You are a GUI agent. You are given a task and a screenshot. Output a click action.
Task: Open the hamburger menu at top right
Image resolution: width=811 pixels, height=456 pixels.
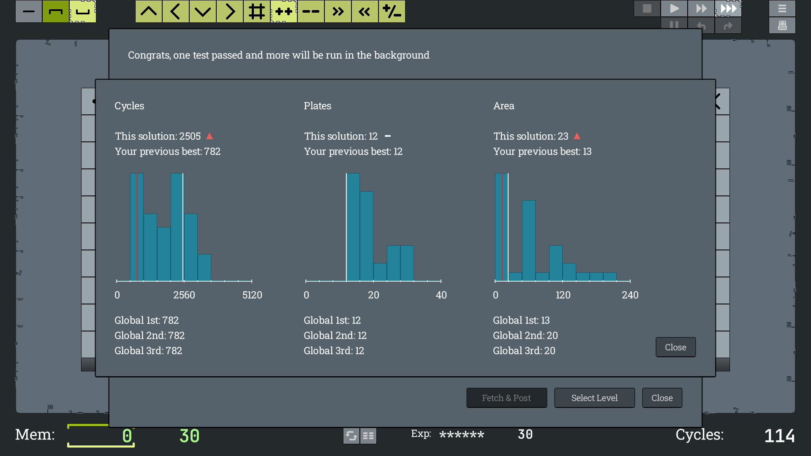tap(782, 8)
